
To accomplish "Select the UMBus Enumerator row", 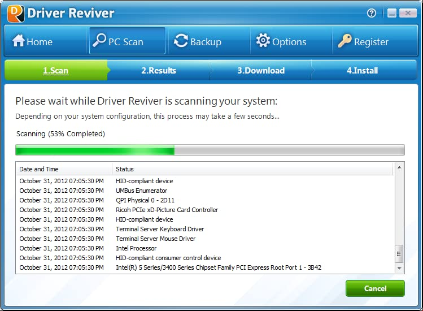I will 205,191.
